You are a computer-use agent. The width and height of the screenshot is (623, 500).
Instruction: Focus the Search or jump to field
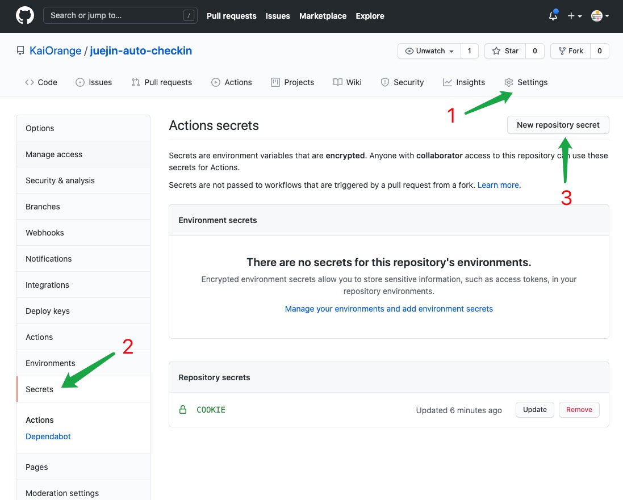pyautogui.click(x=120, y=15)
